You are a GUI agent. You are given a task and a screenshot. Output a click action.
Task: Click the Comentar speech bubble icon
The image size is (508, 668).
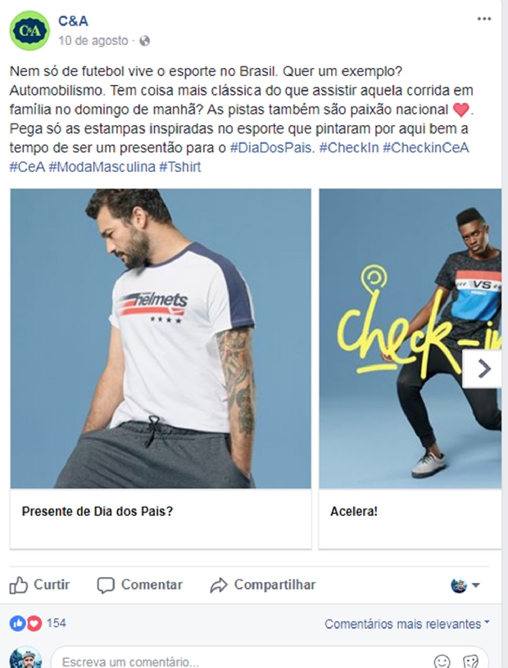coord(106,585)
